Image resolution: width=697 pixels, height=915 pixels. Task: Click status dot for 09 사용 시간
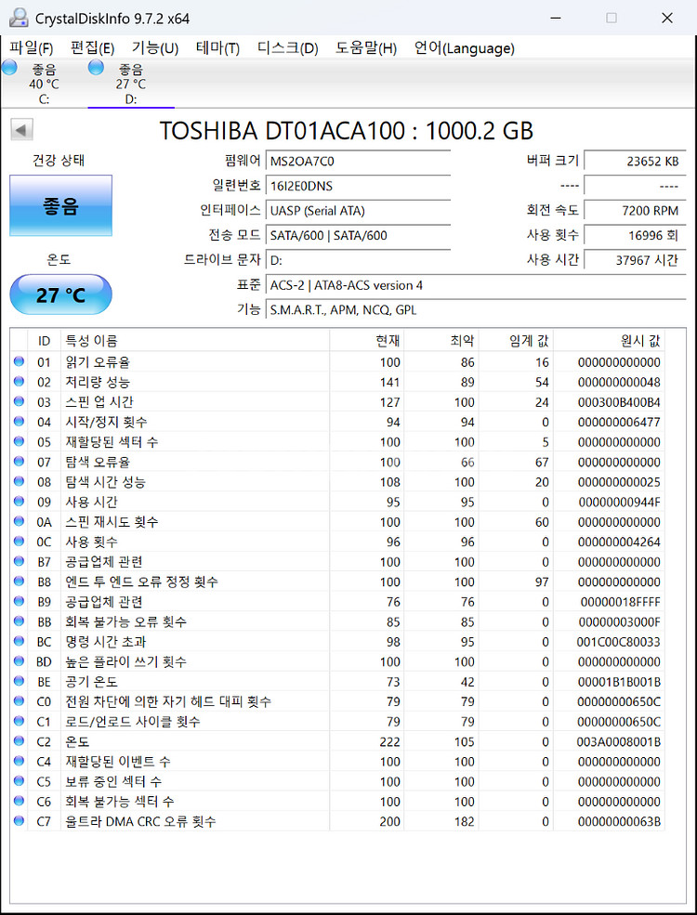(x=19, y=502)
